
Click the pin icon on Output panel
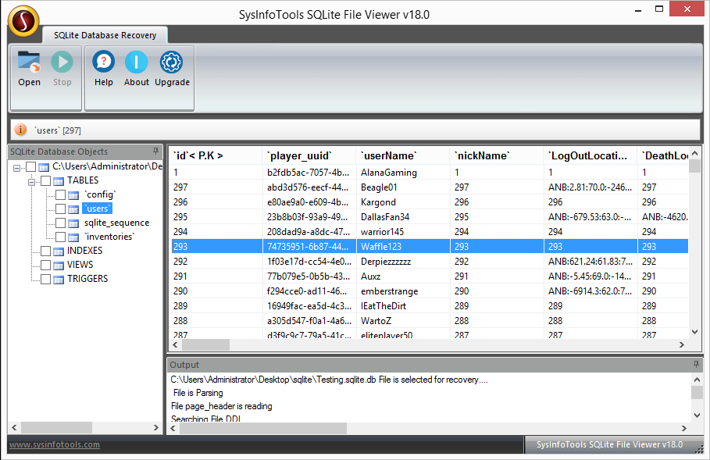(696, 365)
